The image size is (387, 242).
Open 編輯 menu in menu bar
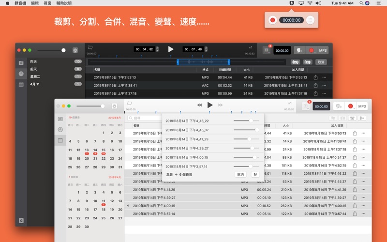coord(35,3)
